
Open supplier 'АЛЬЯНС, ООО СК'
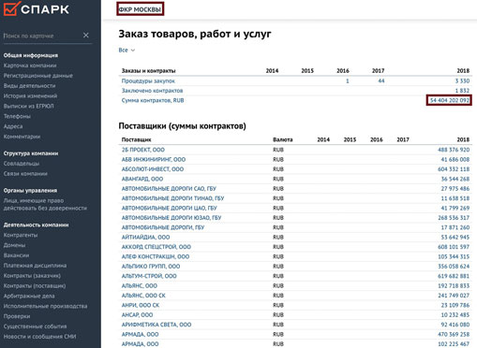pos(143,296)
